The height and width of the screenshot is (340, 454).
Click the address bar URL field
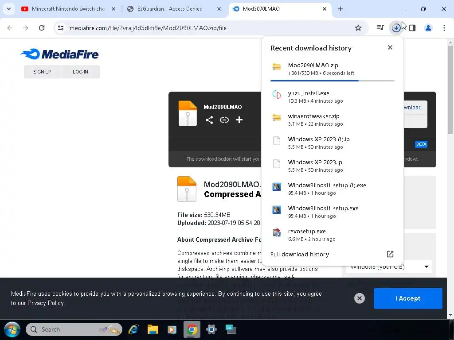211,28
